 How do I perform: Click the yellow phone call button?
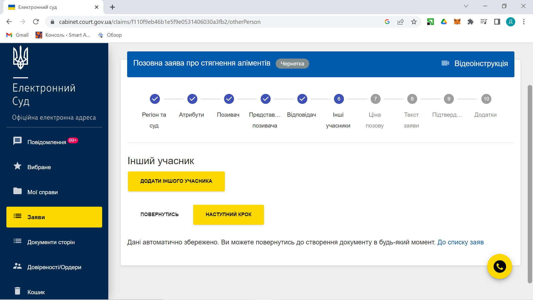click(499, 266)
